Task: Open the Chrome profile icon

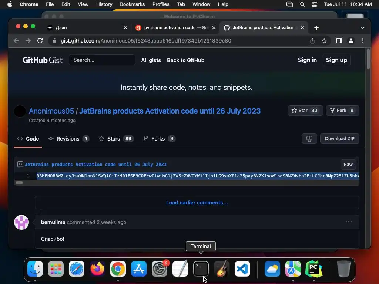Action: tap(351, 41)
